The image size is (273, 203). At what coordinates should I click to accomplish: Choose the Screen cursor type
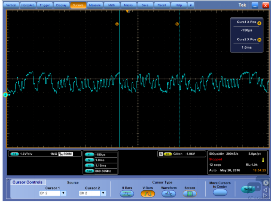(190, 194)
